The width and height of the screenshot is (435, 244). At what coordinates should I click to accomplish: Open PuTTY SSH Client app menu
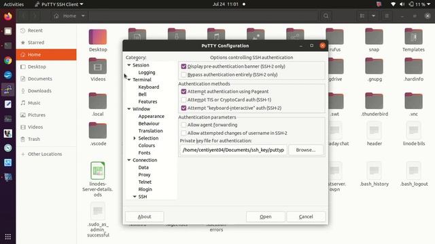(x=59, y=4)
